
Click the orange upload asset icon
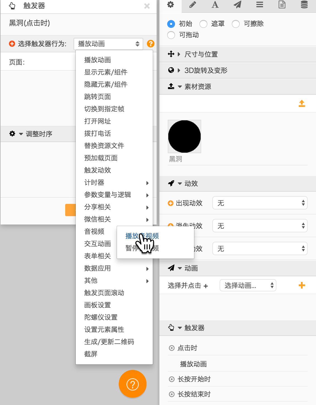coord(302,104)
